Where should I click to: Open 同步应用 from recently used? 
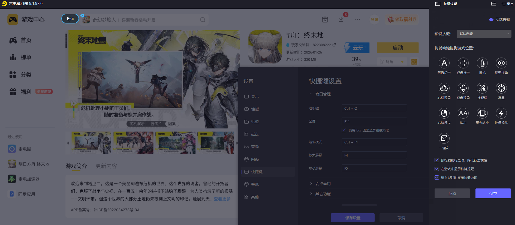(22, 194)
